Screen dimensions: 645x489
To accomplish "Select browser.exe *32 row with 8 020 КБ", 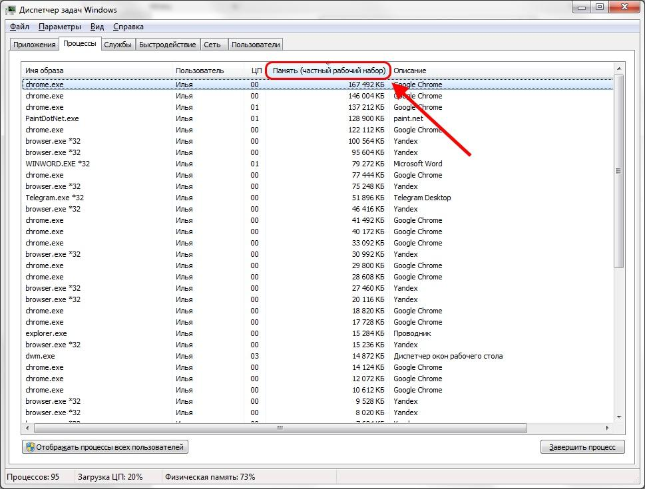I will (317, 412).
